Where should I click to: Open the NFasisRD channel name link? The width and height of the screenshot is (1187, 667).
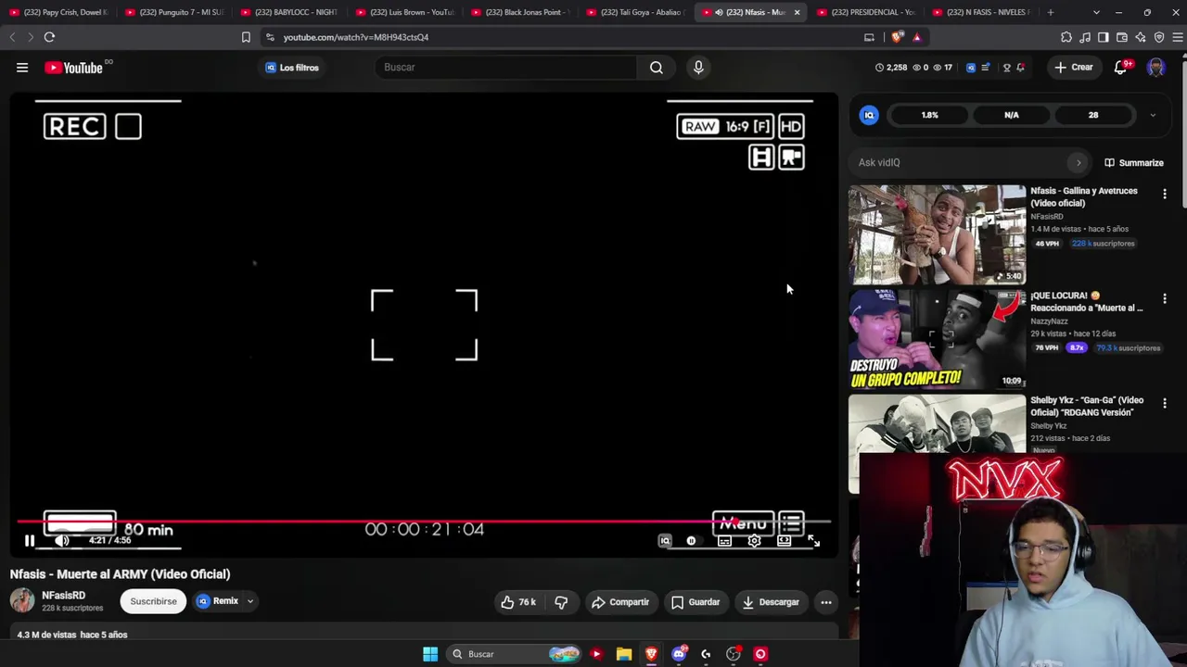click(x=63, y=596)
